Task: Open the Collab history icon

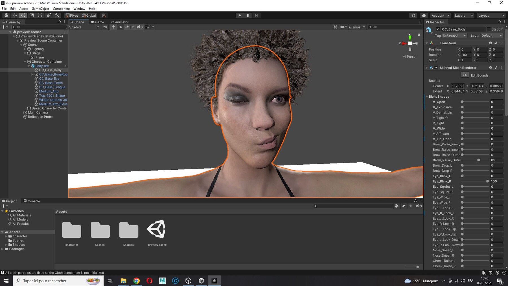Action: pos(413,16)
